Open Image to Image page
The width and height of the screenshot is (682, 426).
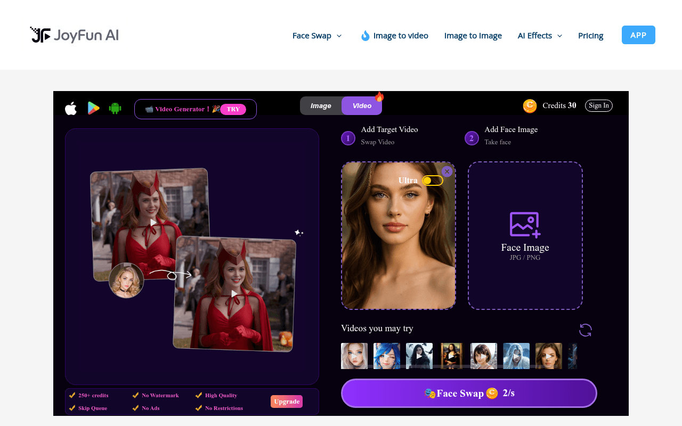473,36
